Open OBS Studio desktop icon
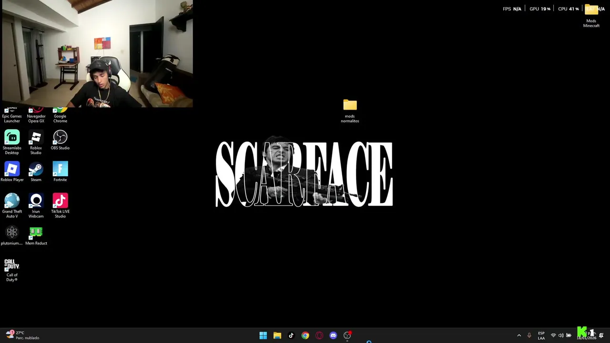This screenshot has height=343, width=610. point(60,140)
